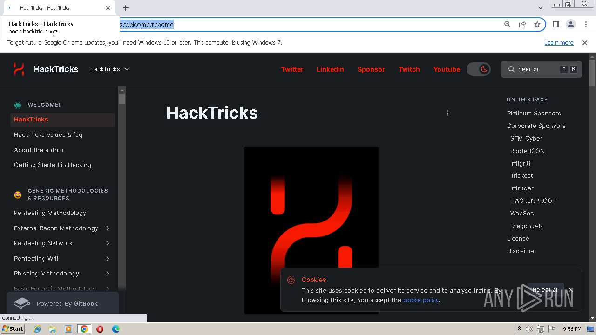Open File Explorer folder from taskbar
Image resolution: width=596 pixels, height=335 pixels.
pos(53,329)
